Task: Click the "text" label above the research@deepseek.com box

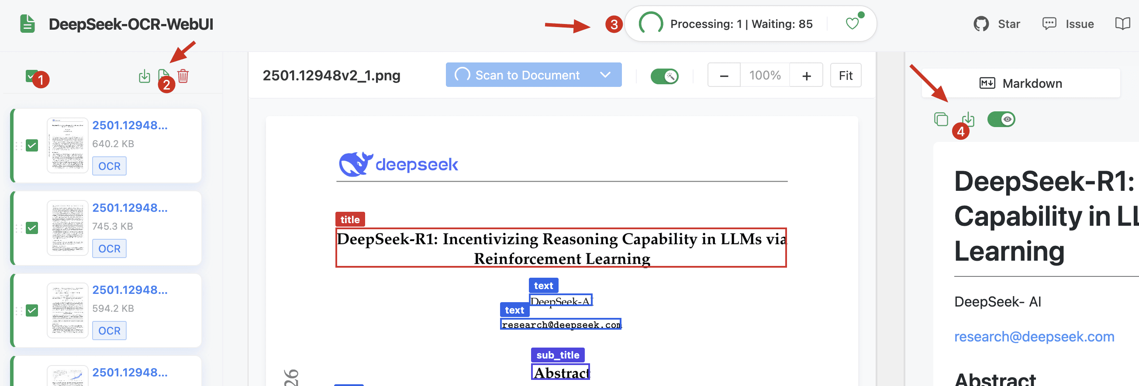Action: (x=514, y=310)
